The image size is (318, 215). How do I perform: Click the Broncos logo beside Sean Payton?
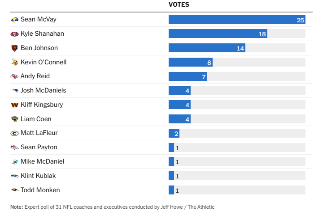coord(14,148)
